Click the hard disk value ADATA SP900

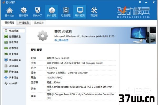[55, 78]
